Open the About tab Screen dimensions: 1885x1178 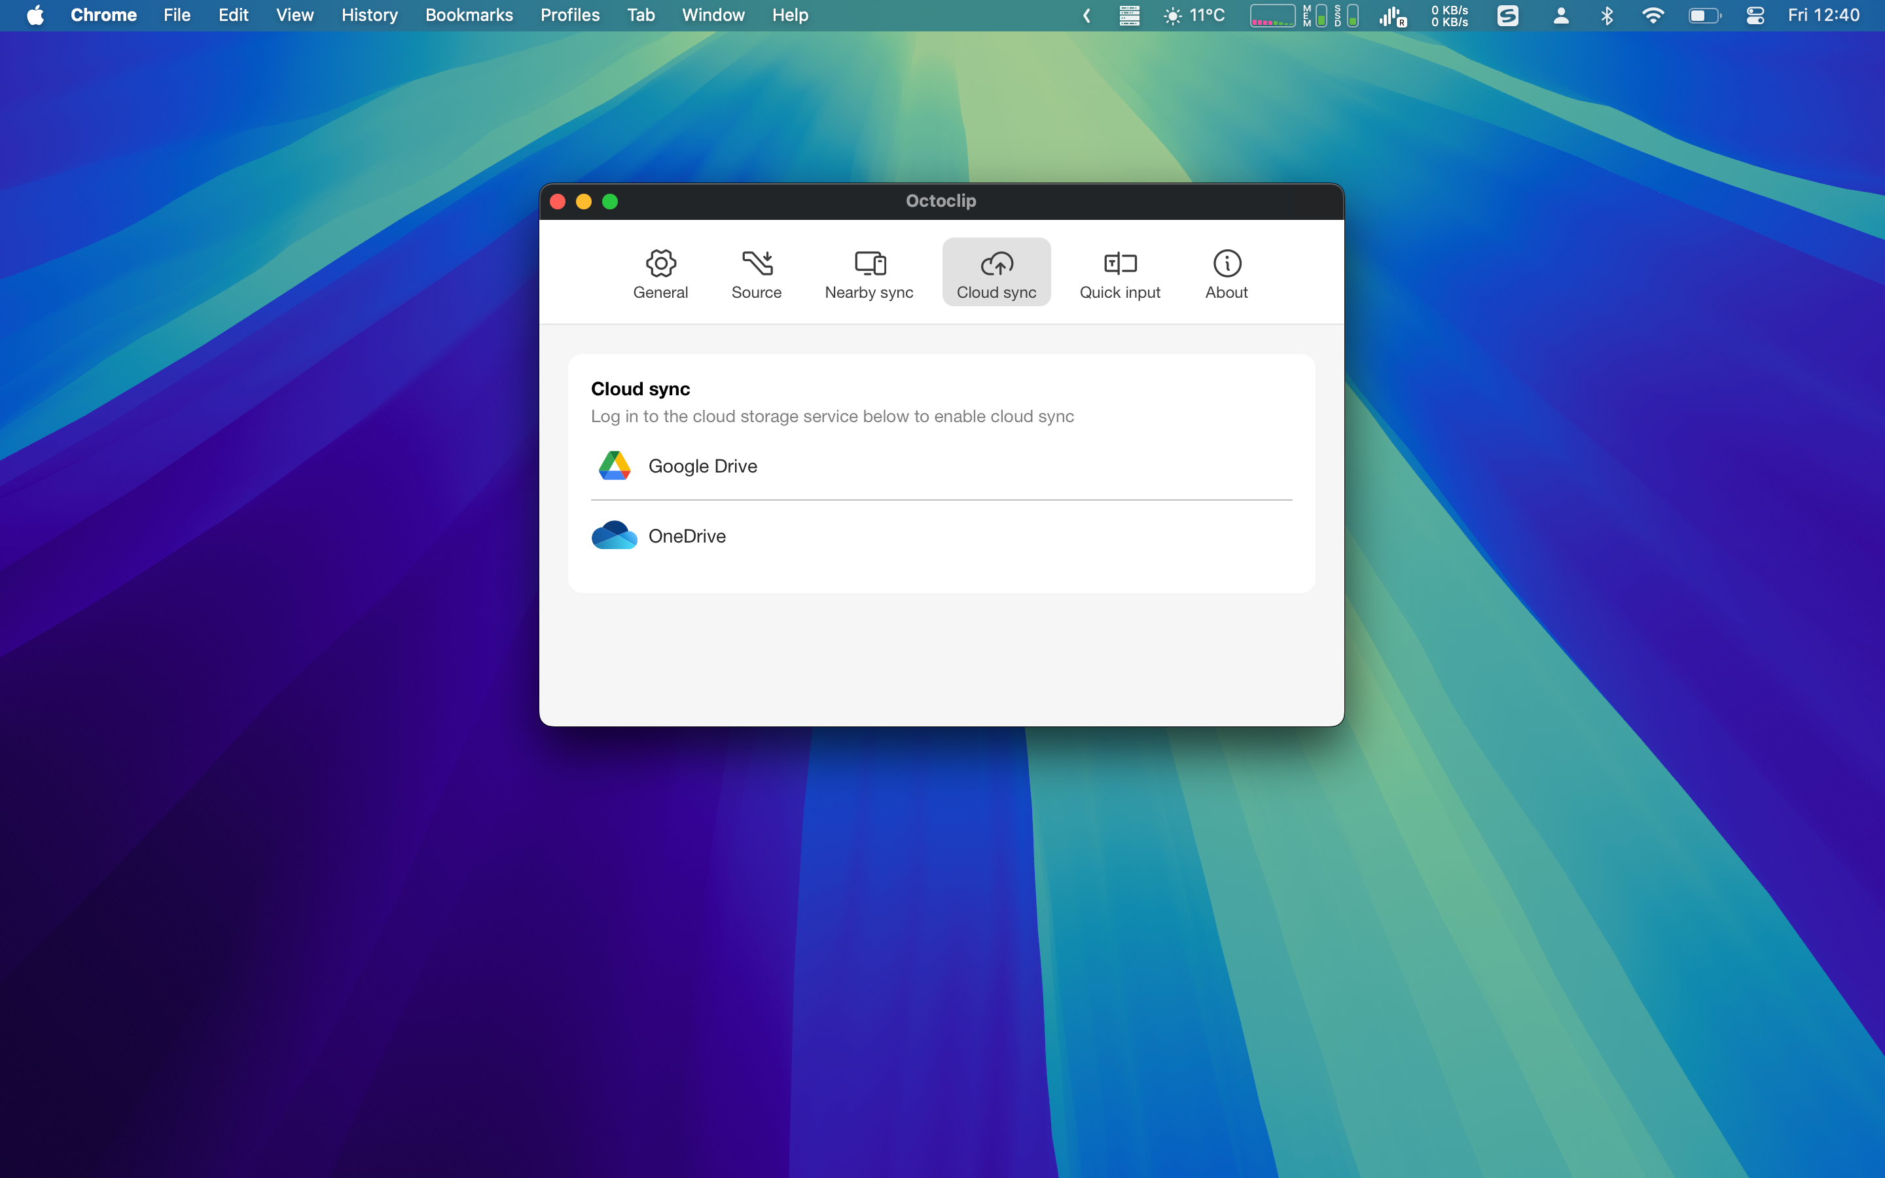1226,273
